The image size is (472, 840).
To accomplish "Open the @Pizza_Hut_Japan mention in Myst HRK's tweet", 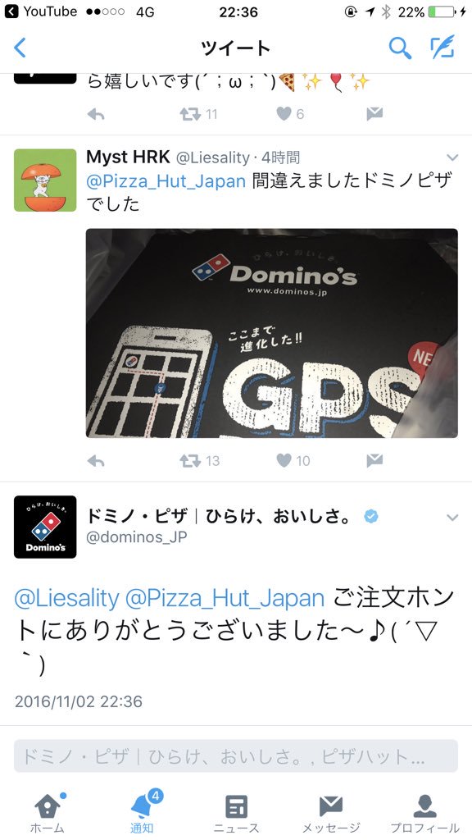I will click(x=166, y=181).
